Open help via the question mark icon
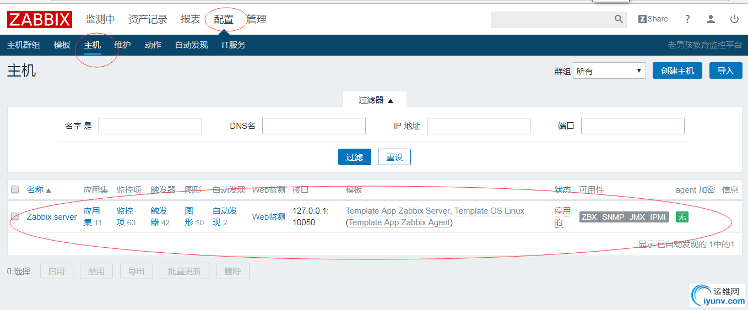748x310 pixels. [687, 19]
